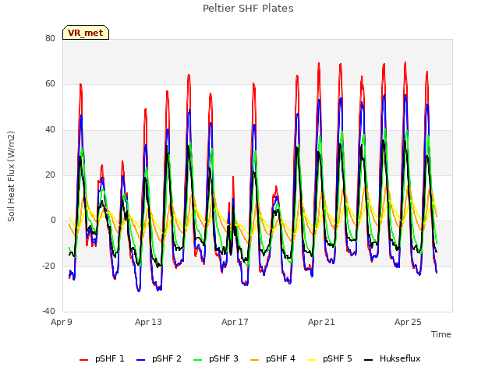Image resolution: width=499 pixels, height=374 pixels.
Task: Click the pSHF 4 legend label
Action: pyautogui.click(x=281, y=358)
